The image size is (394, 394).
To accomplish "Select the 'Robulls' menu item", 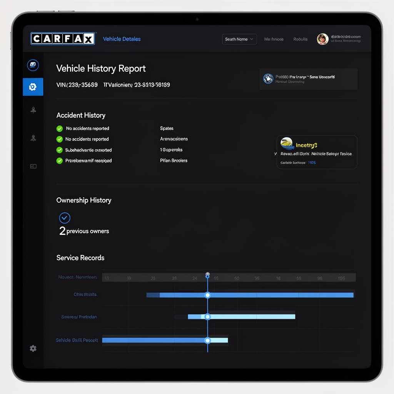I will click(300, 39).
